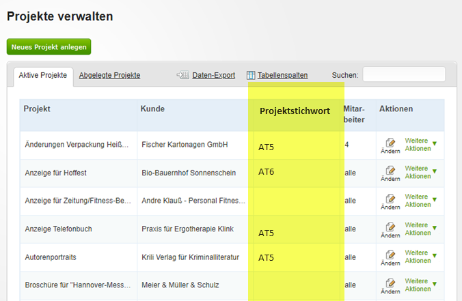Open Weitere Aktionen for Anzeige für Hoffest
462x301 pixels.
pos(421,172)
